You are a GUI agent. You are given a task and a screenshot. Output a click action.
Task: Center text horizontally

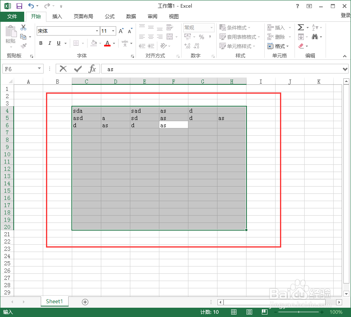pos(151,36)
